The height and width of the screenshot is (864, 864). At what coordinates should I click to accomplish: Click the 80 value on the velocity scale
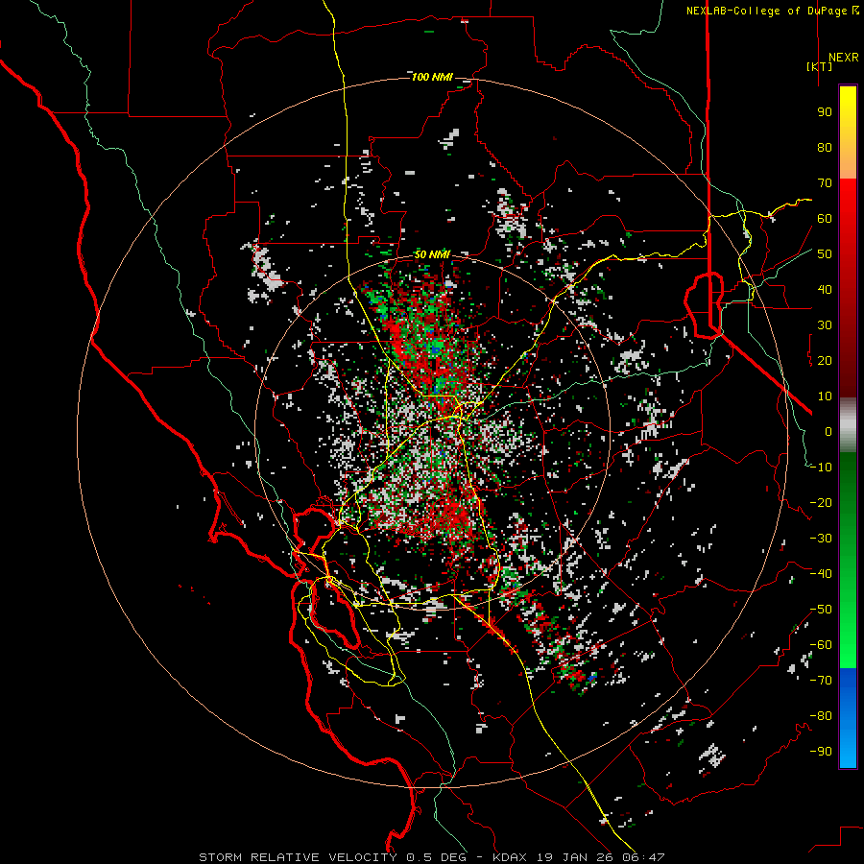pos(825,148)
